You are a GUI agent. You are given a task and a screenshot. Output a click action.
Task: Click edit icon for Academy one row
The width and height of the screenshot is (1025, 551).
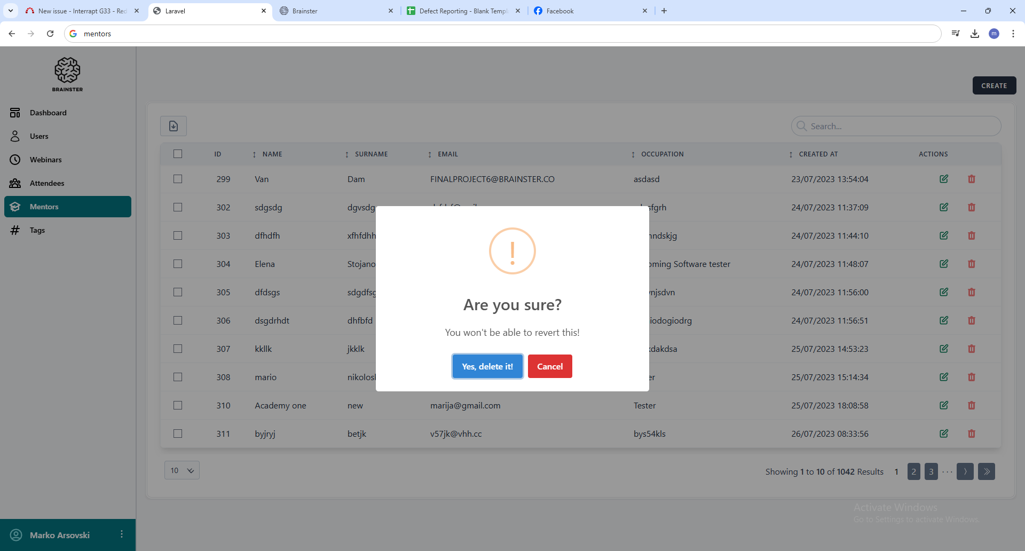pyautogui.click(x=943, y=405)
